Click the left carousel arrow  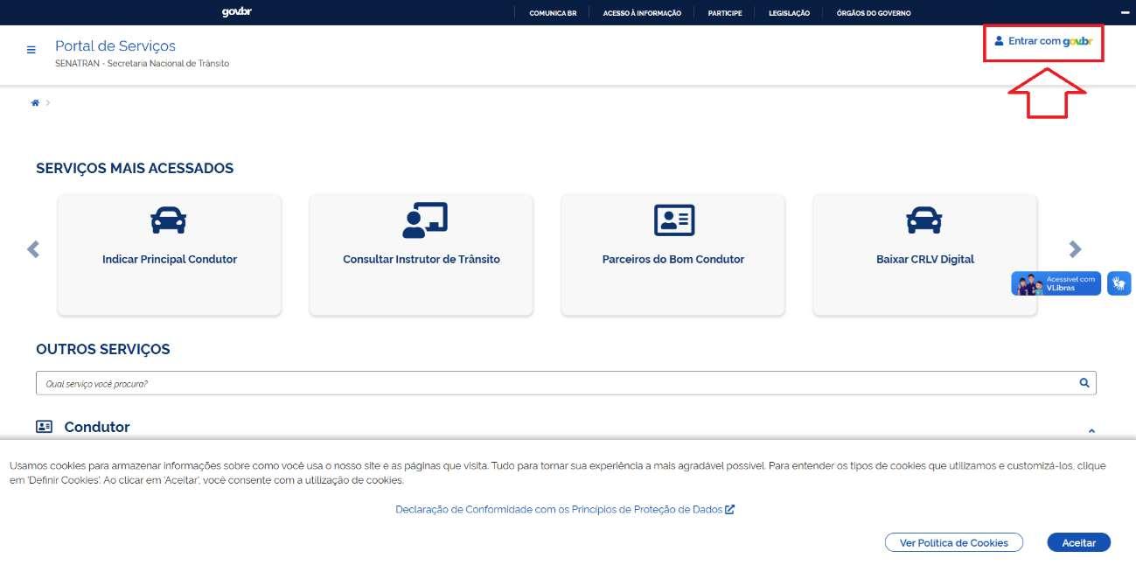point(32,248)
